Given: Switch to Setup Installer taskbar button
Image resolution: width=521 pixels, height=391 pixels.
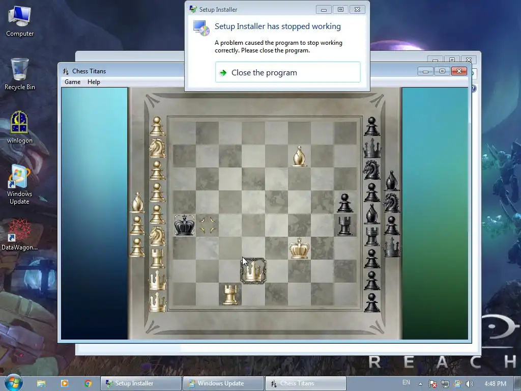Looking at the screenshot, I should tap(141, 383).
